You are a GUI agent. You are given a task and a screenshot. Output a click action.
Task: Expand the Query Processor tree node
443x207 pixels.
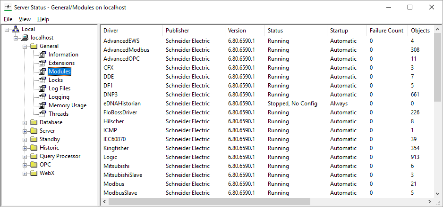(x=25, y=156)
